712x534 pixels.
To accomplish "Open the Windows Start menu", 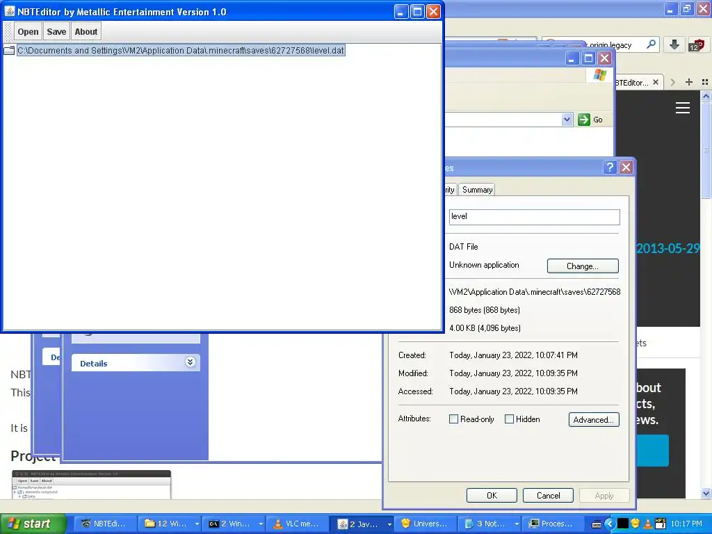I will click(33, 524).
